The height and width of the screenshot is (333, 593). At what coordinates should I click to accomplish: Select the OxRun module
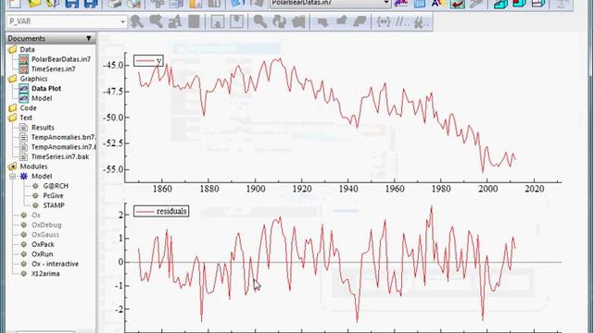tap(42, 254)
